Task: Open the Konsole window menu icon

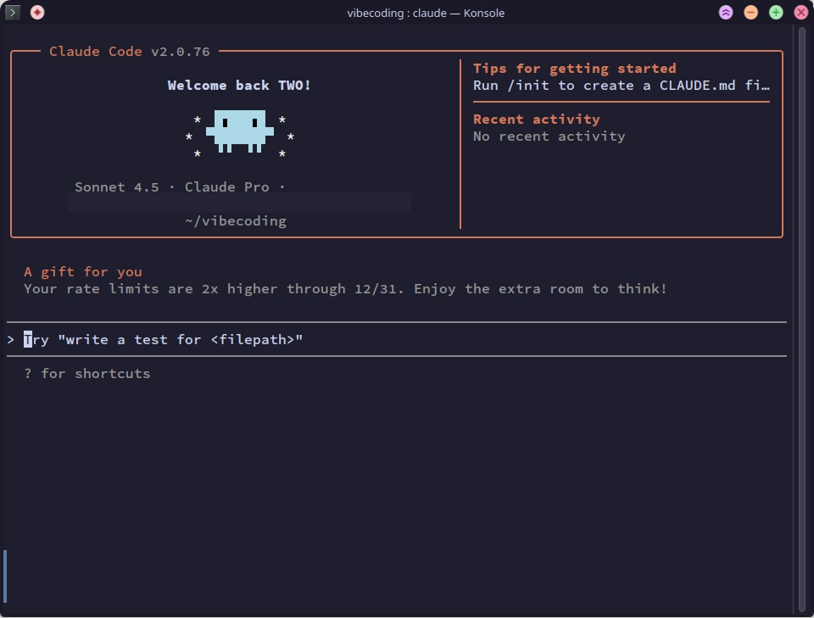Action: tap(13, 12)
